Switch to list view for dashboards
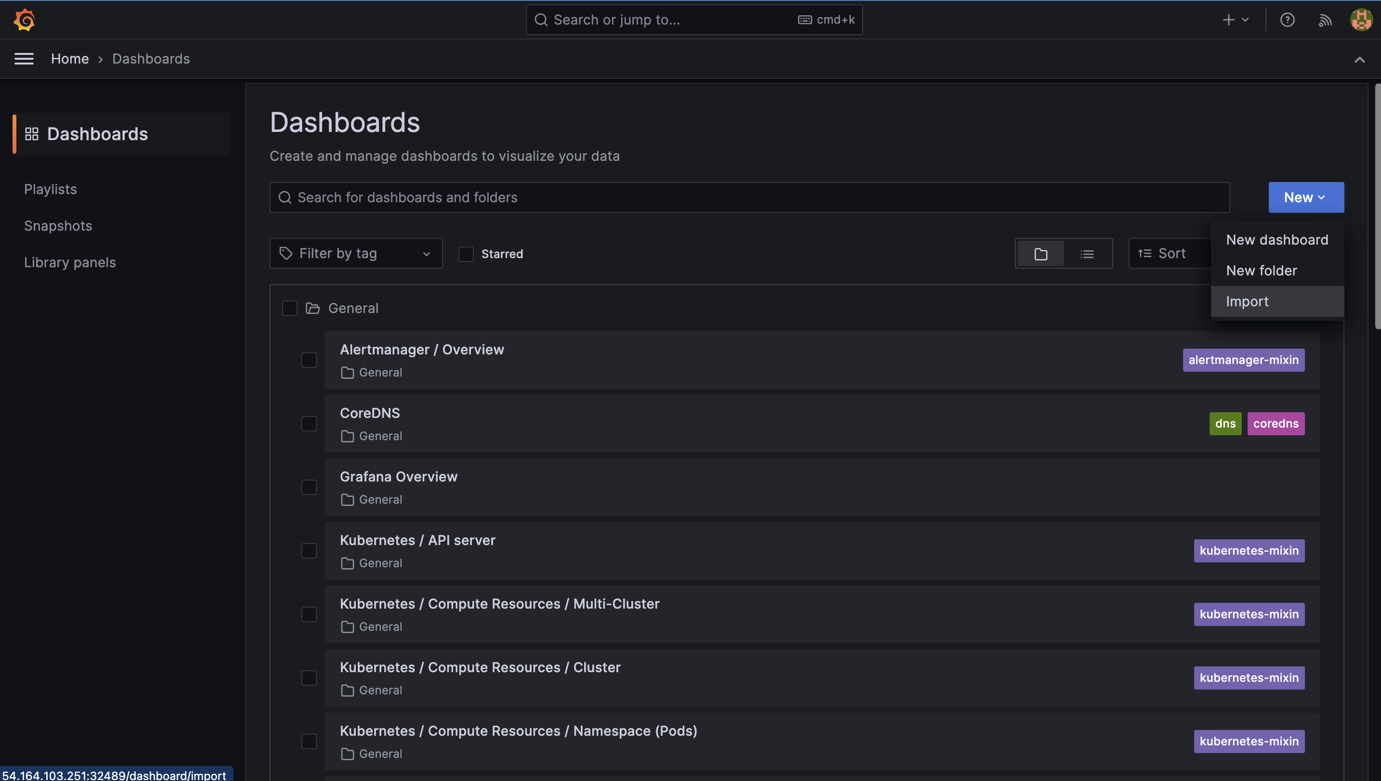The image size is (1381, 781). [x=1087, y=253]
